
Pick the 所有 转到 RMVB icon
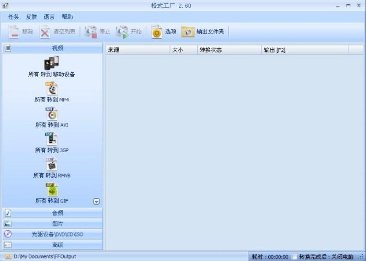point(52,164)
